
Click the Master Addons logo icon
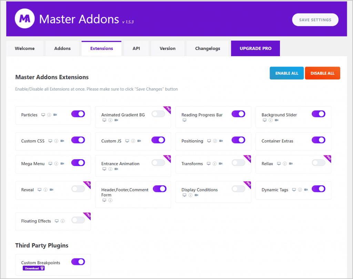24,19
